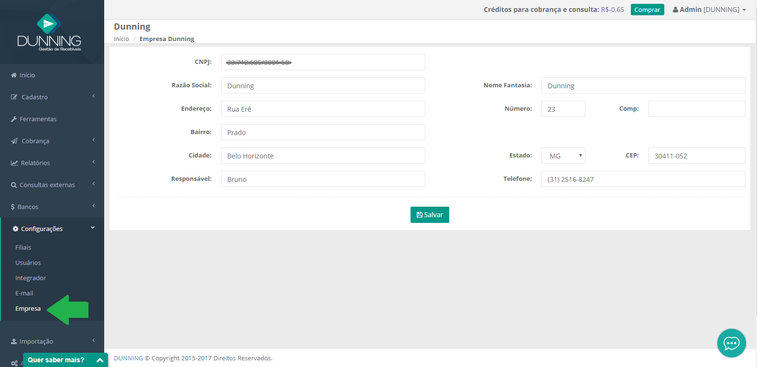The width and height of the screenshot is (757, 367).
Task: Click the empty Comp field
Action: pos(697,109)
